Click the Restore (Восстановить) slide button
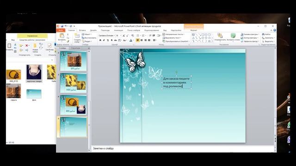This screenshot has width=296, height=166. point(89,38)
